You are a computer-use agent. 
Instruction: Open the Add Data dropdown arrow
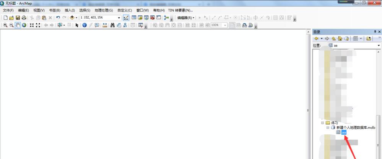[76, 18]
